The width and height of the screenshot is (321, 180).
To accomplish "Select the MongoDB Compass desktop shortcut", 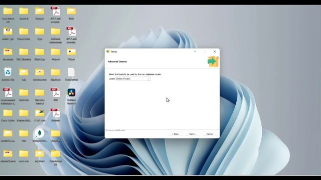I will click(40, 135).
